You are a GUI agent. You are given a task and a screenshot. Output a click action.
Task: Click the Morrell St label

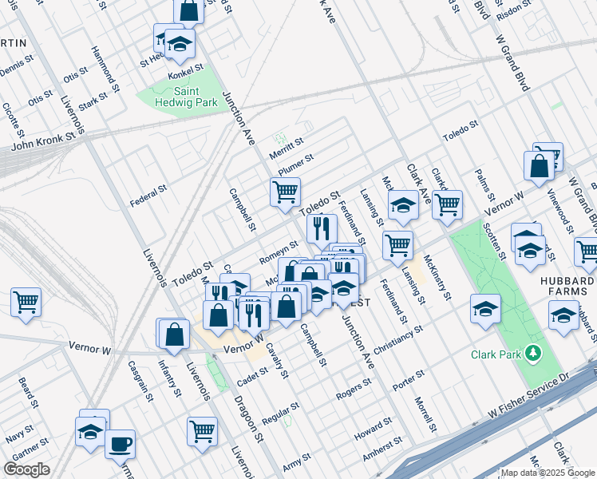pos(425,414)
